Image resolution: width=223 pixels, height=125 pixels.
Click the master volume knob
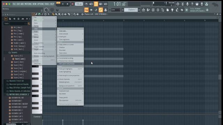coord(46,10)
